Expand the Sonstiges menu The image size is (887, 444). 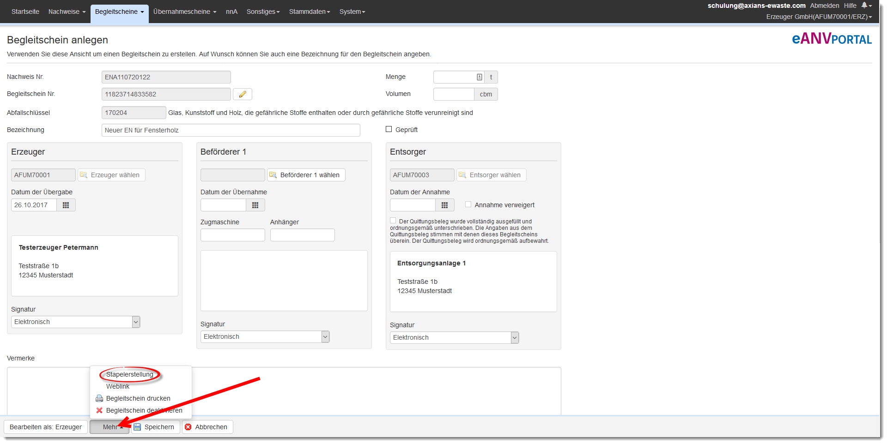tap(263, 12)
